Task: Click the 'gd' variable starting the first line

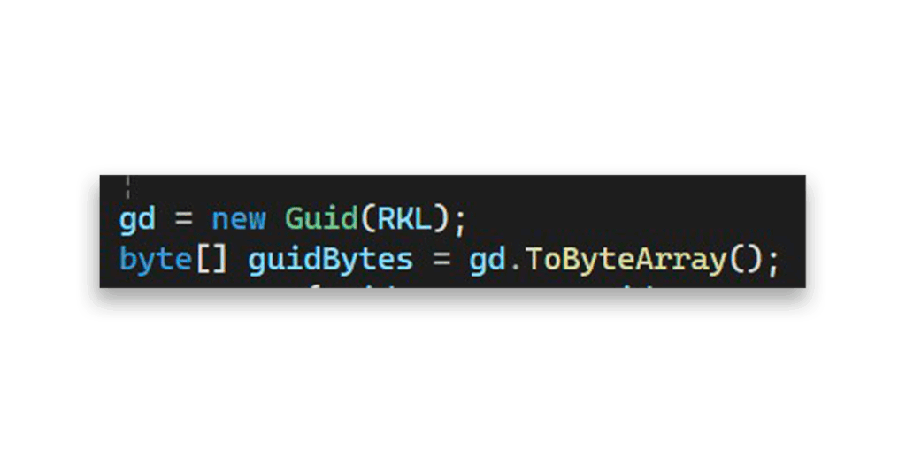Action: pos(137,221)
